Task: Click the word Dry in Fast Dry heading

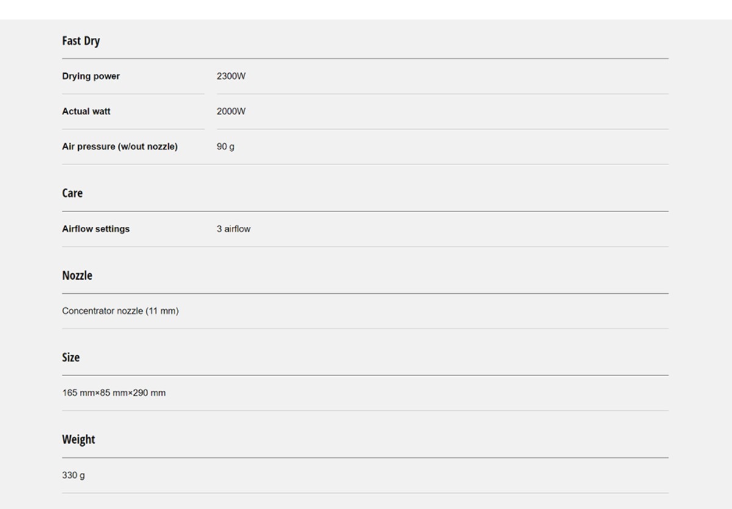Action: pyautogui.click(x=91, y=41)
